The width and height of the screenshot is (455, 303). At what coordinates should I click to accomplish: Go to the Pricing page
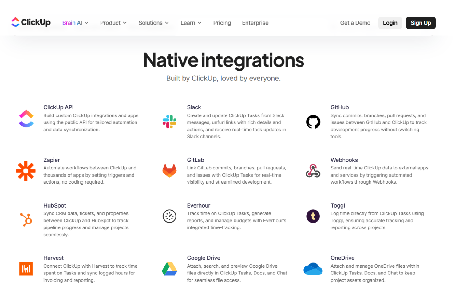[x=222, y=23]
